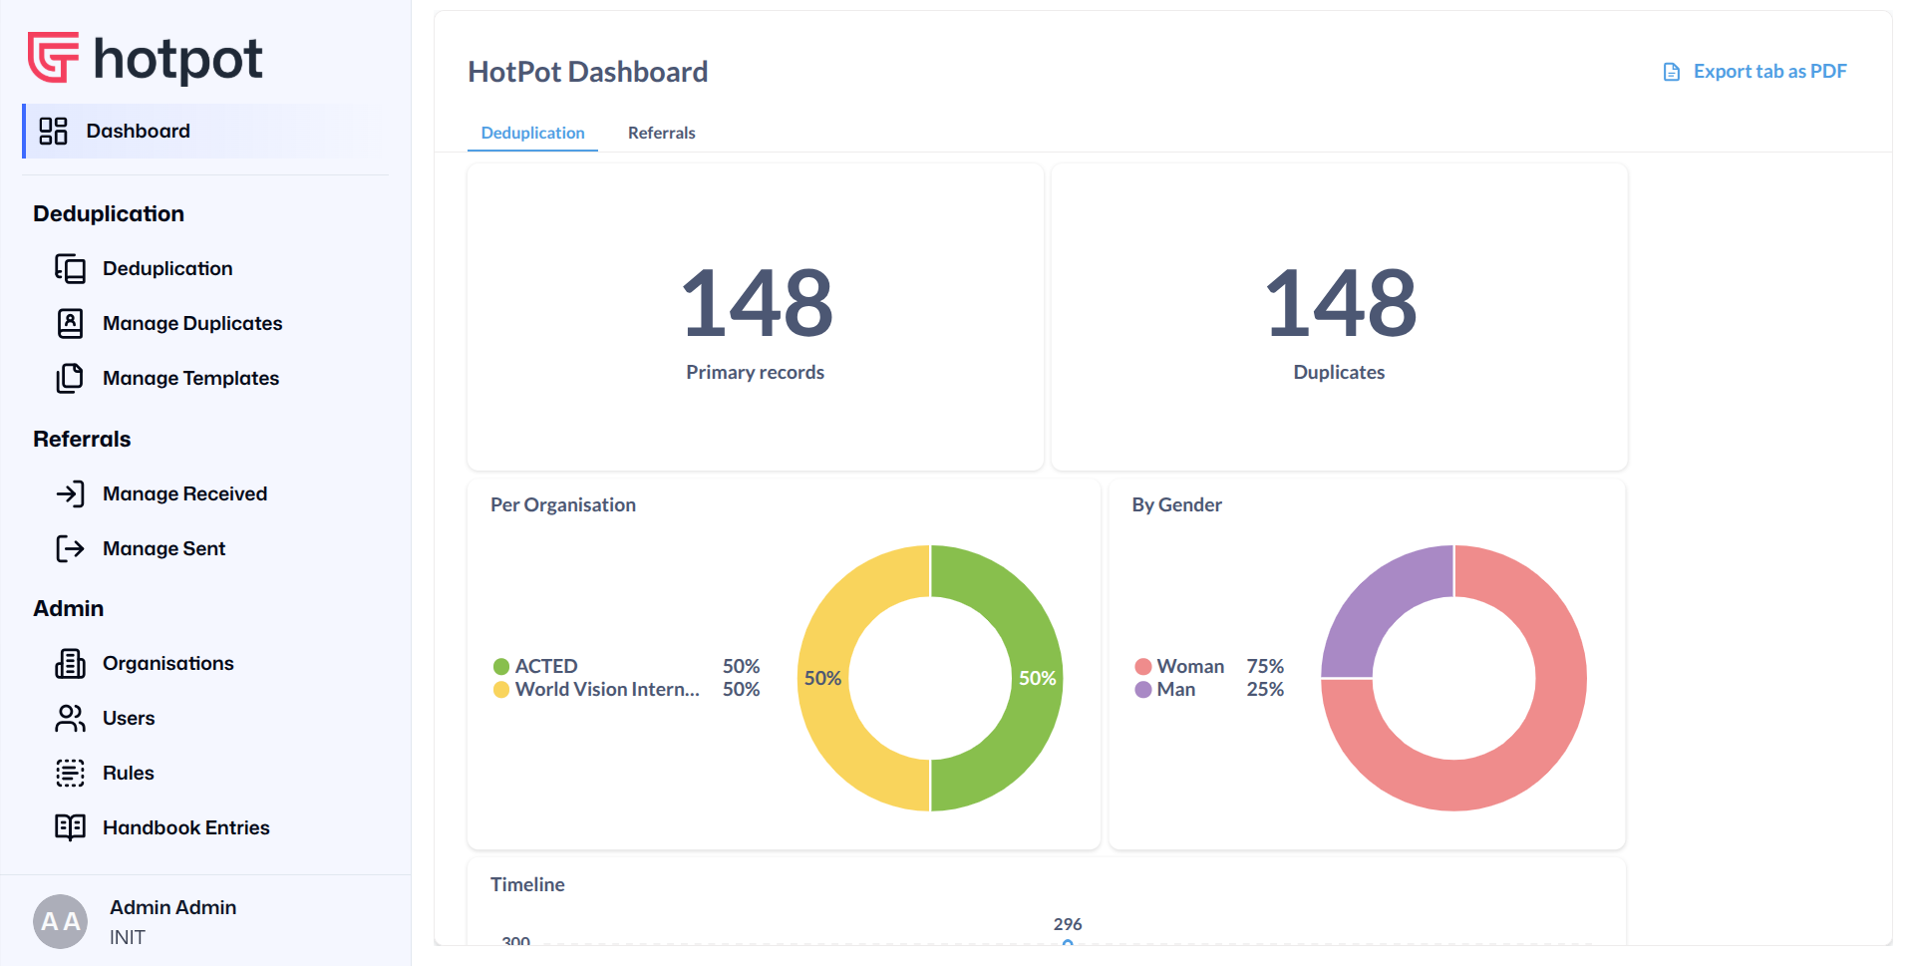
Task: Go to Manage Received referrals
Action: [x=184, y=493]
